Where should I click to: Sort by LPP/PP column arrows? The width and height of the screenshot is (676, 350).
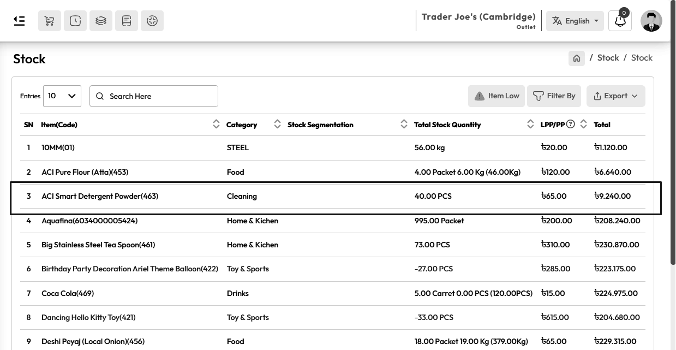pos(583,124)
